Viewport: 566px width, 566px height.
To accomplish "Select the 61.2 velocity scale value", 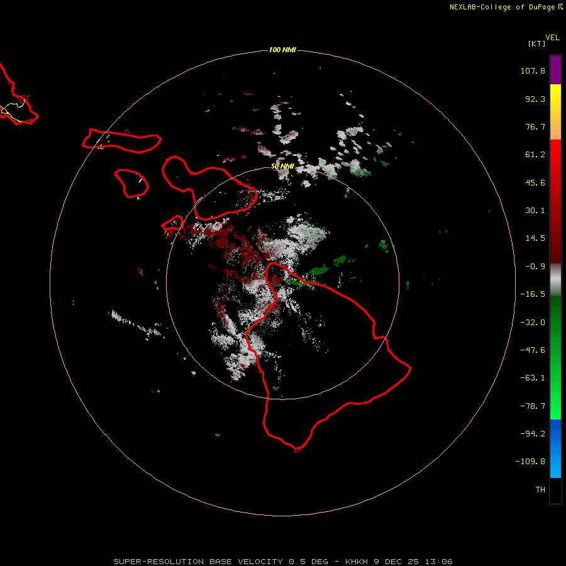I will tap(535, 155).
